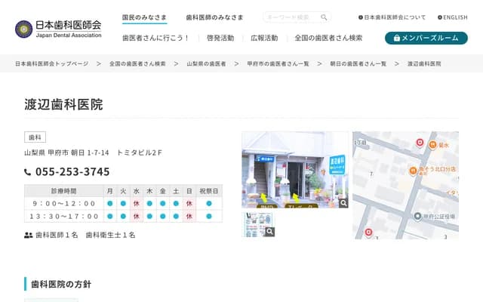Screen dimensions: 483x302
Task: Click the address text 山梨県 甲府市 朝日 1-7-14
Action: click(x=66, y=153)
